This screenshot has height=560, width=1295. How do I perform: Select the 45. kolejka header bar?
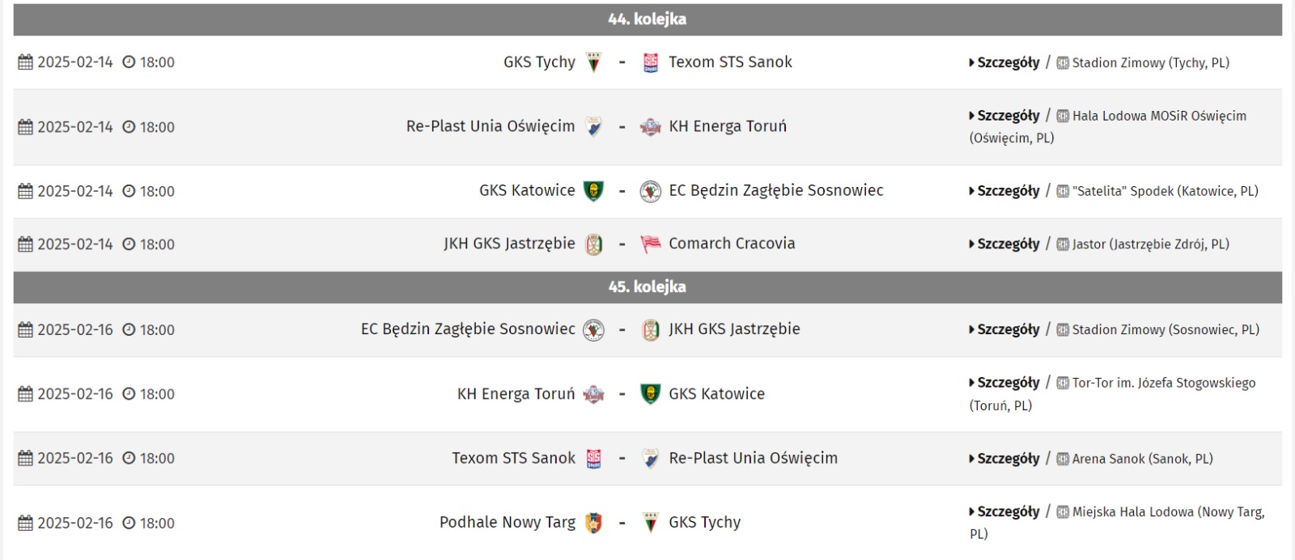(x=647, y=287)
